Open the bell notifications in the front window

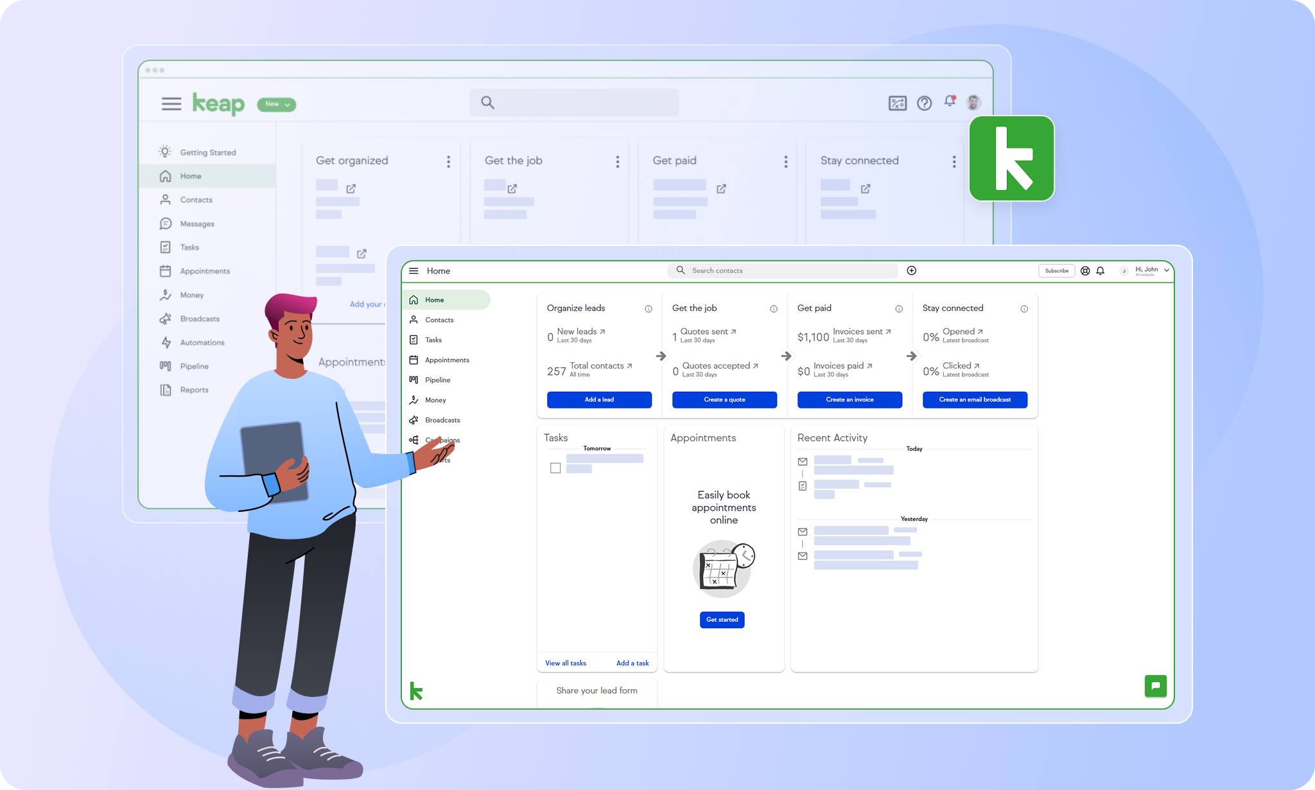pyautogui.click(x=1101, y=271)
